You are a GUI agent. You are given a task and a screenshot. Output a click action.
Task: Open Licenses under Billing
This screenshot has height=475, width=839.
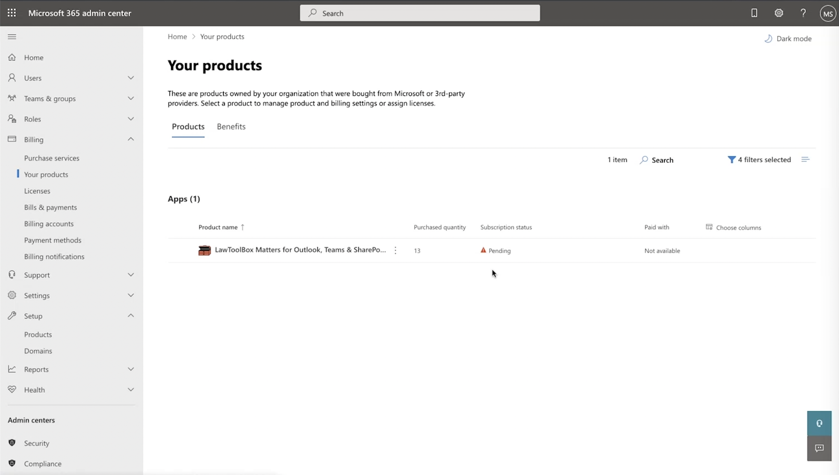37,191
